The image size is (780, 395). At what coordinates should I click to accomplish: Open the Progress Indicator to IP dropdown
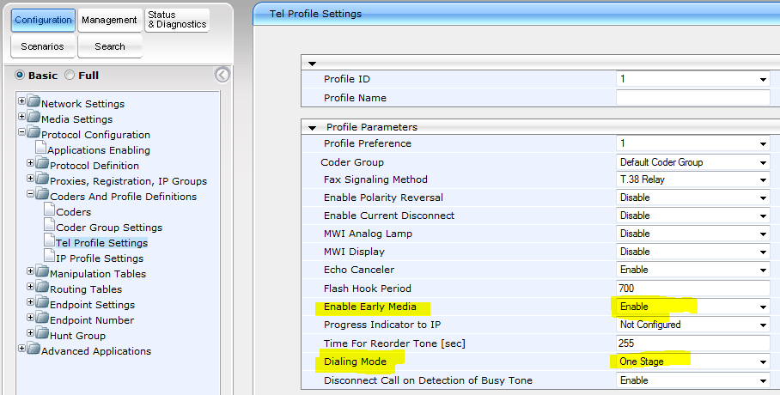[693, 325]
